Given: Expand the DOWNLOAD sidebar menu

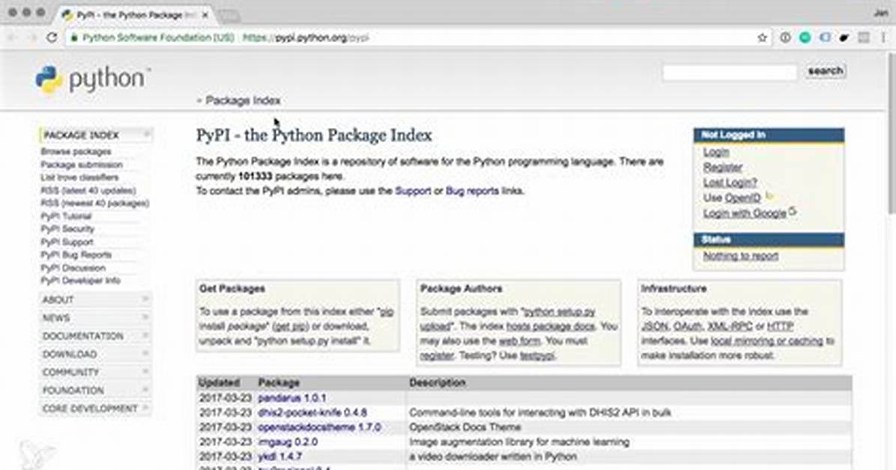Looking at the screenshot, I should [x=95, y=354].
